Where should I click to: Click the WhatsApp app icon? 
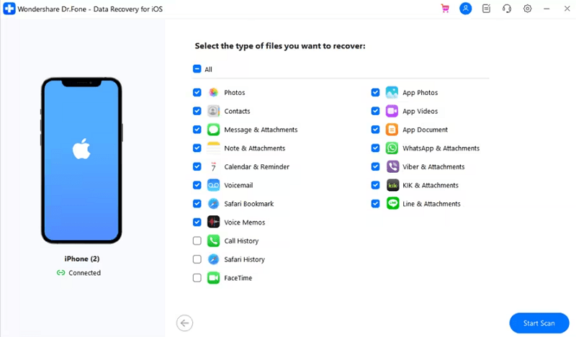392,148
